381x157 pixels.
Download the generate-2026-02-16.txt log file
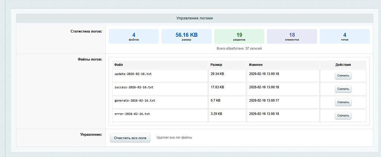343,102
